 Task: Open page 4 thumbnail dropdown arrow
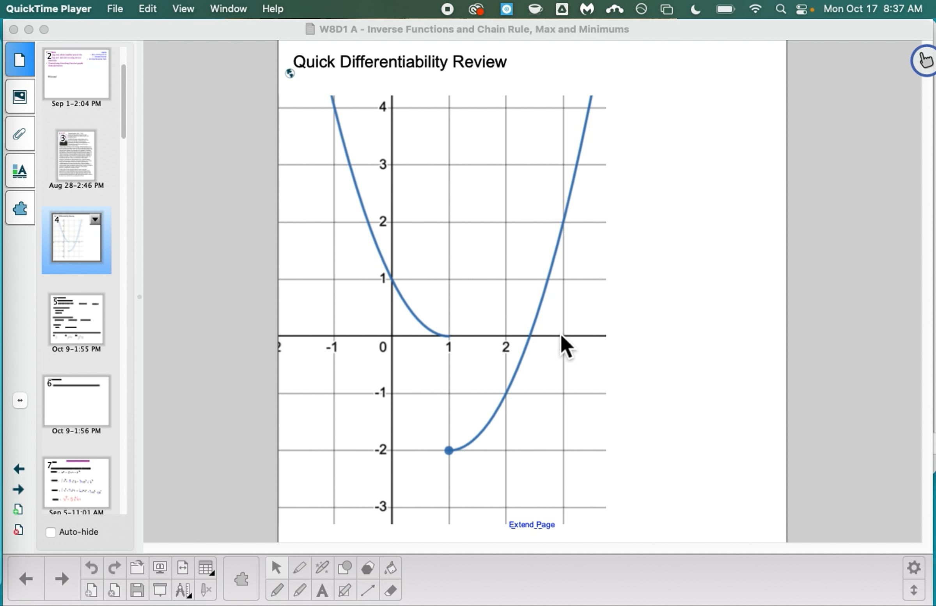95,220
